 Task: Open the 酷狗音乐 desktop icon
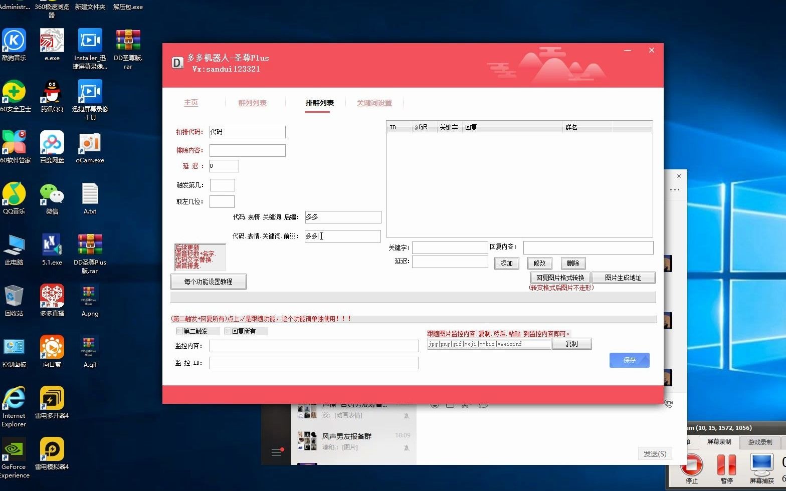14,45
